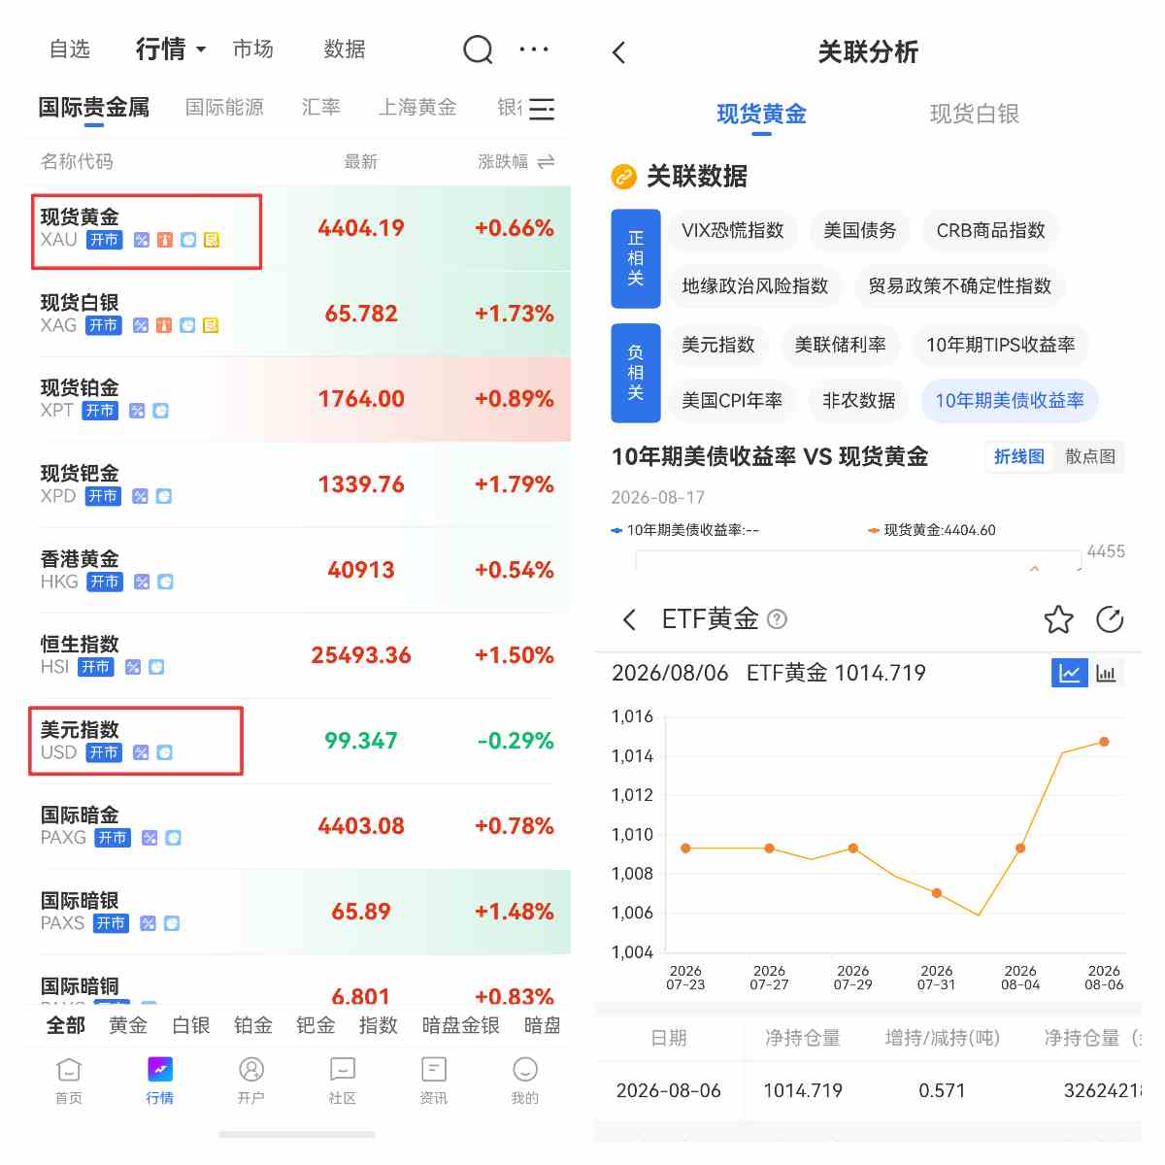This screenshot has height=1165, width=1165.
Task: Tap the 美元指数 percent badge icon
Action: tap(141, 752)
